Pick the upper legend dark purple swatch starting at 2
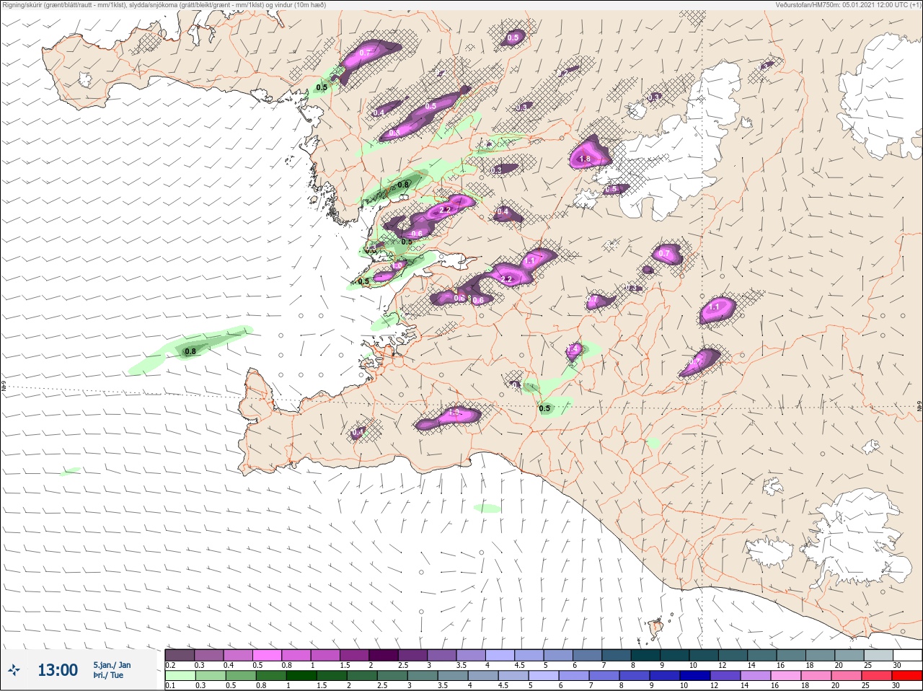923x691 pixels. [384, 655]
